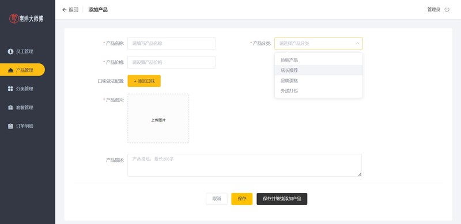Click the 套餐管理 gift icon
The width and height of the screenshot is (461, 224).
pyautogui.click(x=10, y=107)
